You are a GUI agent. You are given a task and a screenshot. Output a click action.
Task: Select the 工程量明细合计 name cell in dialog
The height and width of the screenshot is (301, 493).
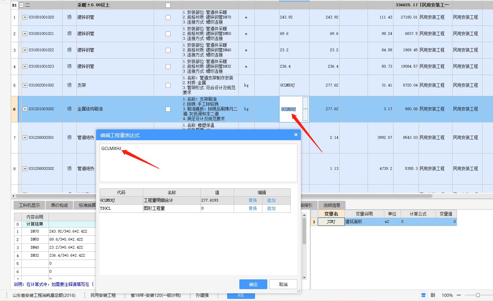click(x=172, y=201)
